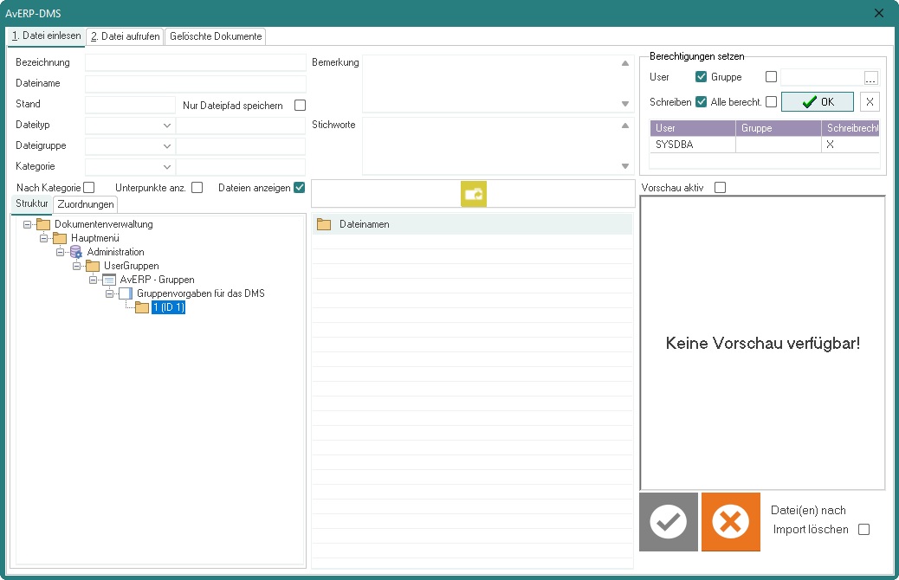Collapse the Hauptmenü tree node
The height and width of the screenshot is (580, 899).
(x=44, y=238)
